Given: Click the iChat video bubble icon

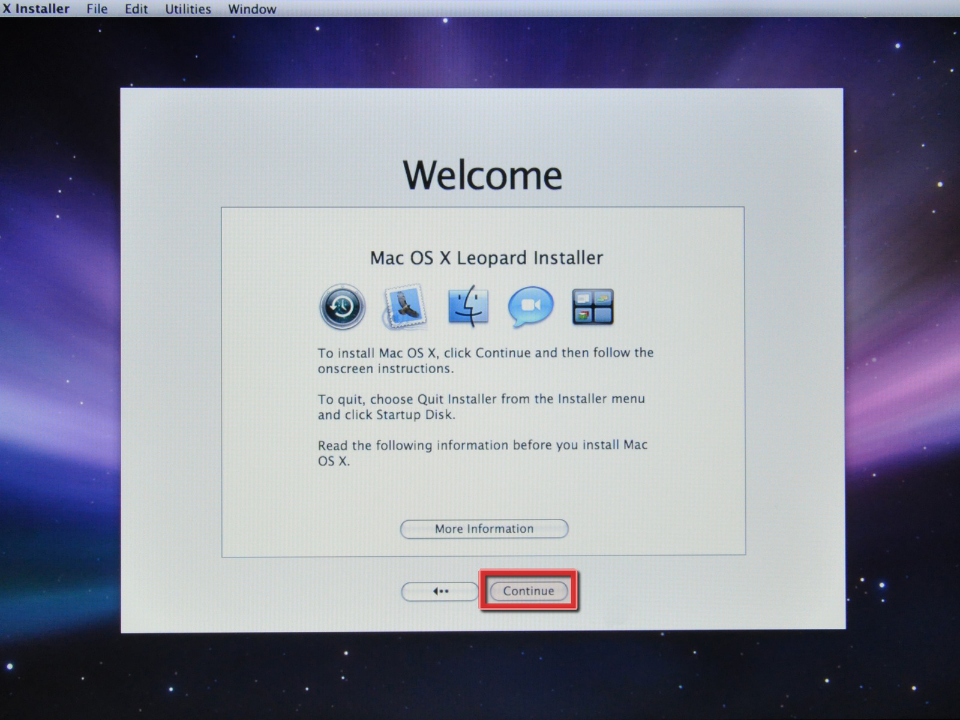Looking at the screenshot, I should 531,306.
